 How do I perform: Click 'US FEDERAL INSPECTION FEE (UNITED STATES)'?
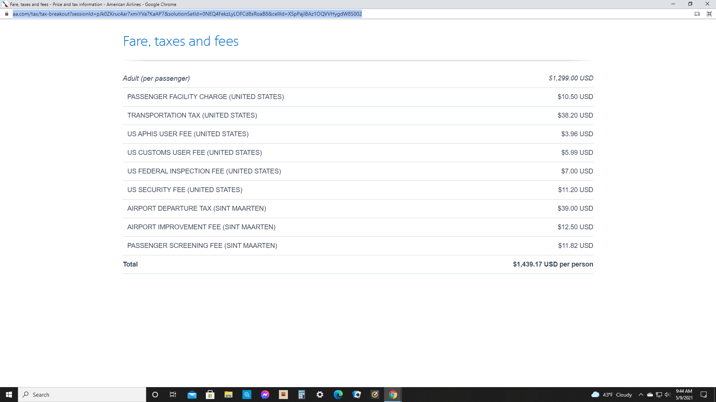click(204, 171)
